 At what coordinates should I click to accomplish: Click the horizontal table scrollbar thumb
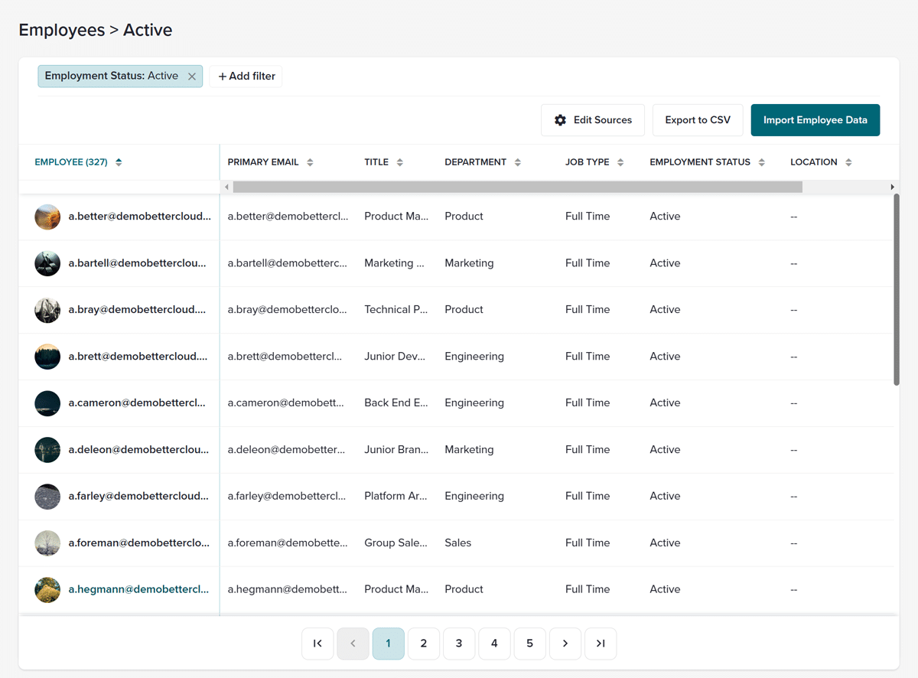pyautogui.click(x=518, y=187)
